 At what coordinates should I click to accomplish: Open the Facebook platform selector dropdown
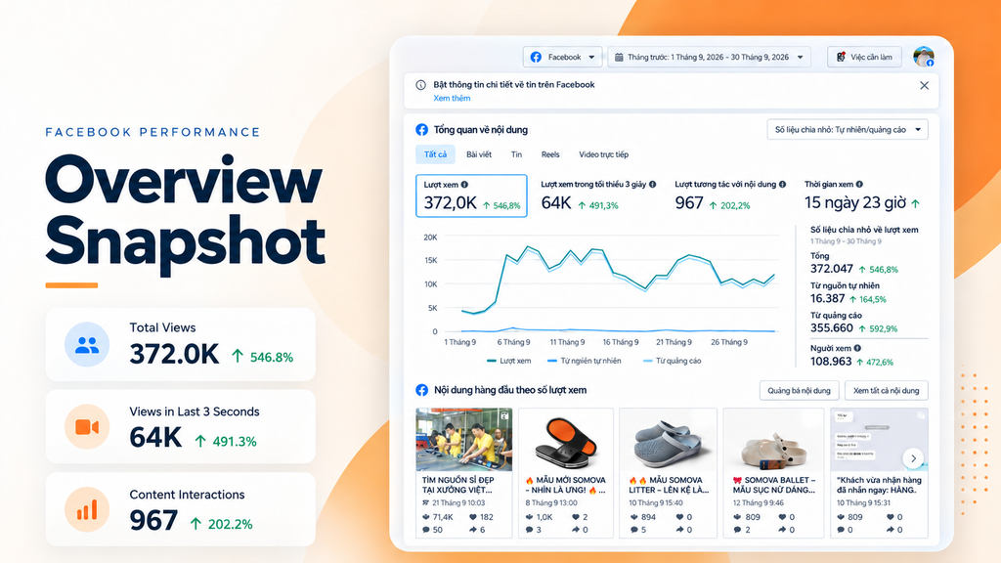pyautogui.click(x=562, y=57)
